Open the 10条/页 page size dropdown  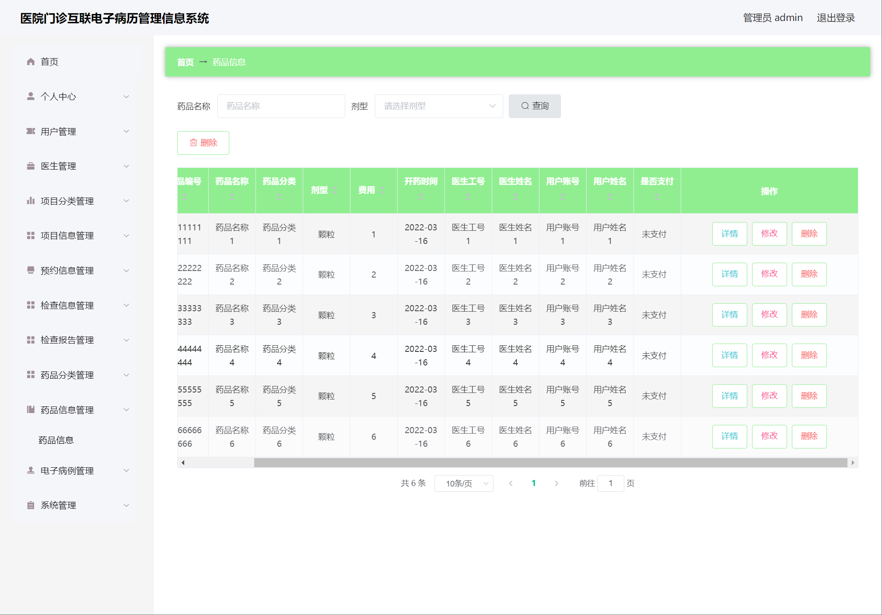click(x=464, y=483)
